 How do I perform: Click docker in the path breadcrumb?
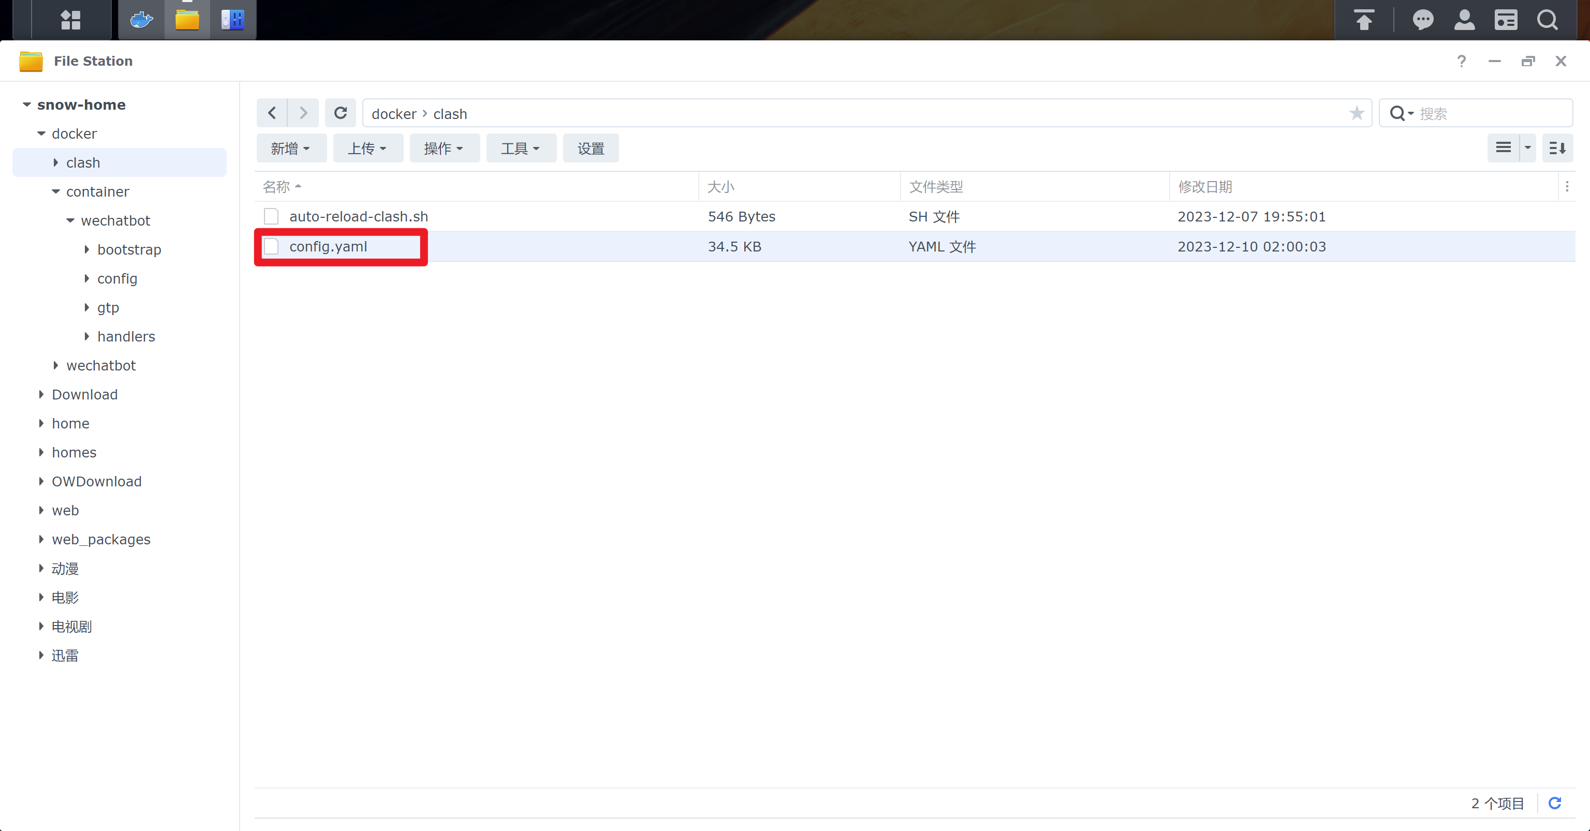point(394,114)
